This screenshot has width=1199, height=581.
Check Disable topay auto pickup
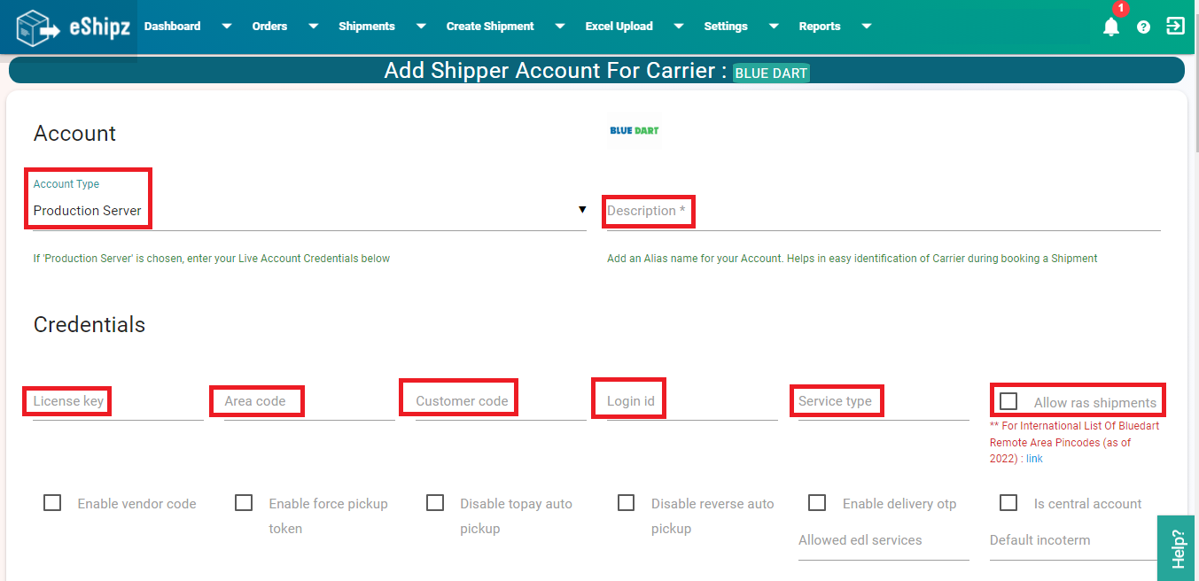pyautogui.click(x=435, y=502)
